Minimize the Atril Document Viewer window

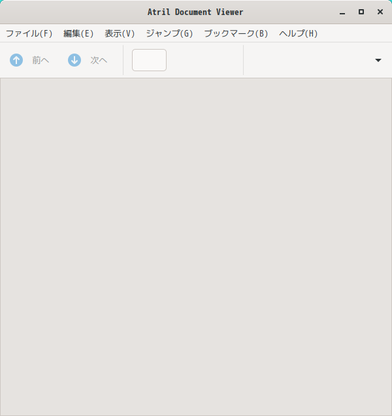click(342, 12)
